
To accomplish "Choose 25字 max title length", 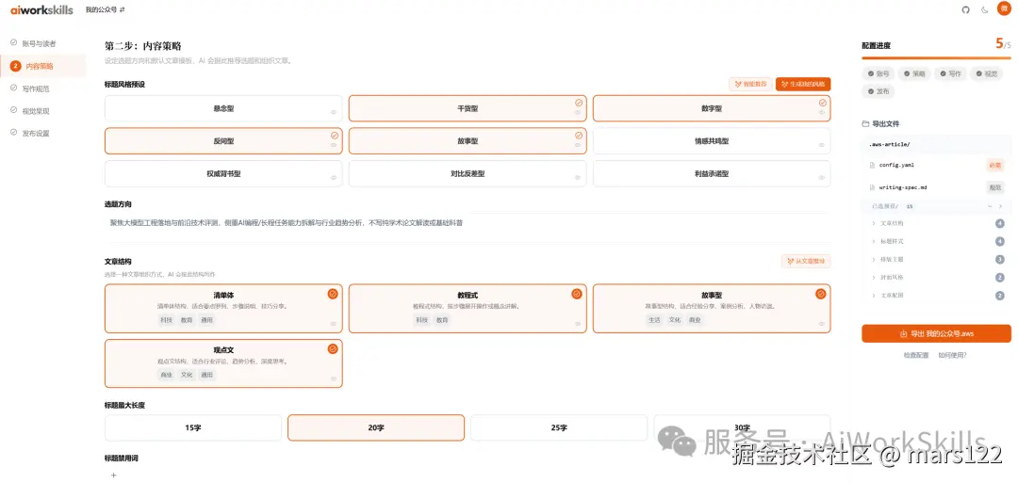I will (x=559, y=427).
